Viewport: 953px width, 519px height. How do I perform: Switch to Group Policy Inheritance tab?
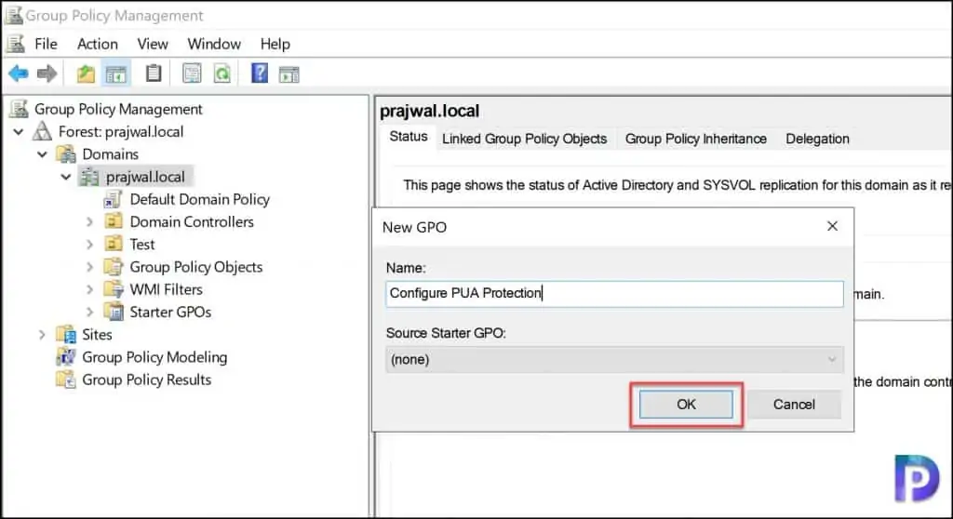click(x=696, y=139)
